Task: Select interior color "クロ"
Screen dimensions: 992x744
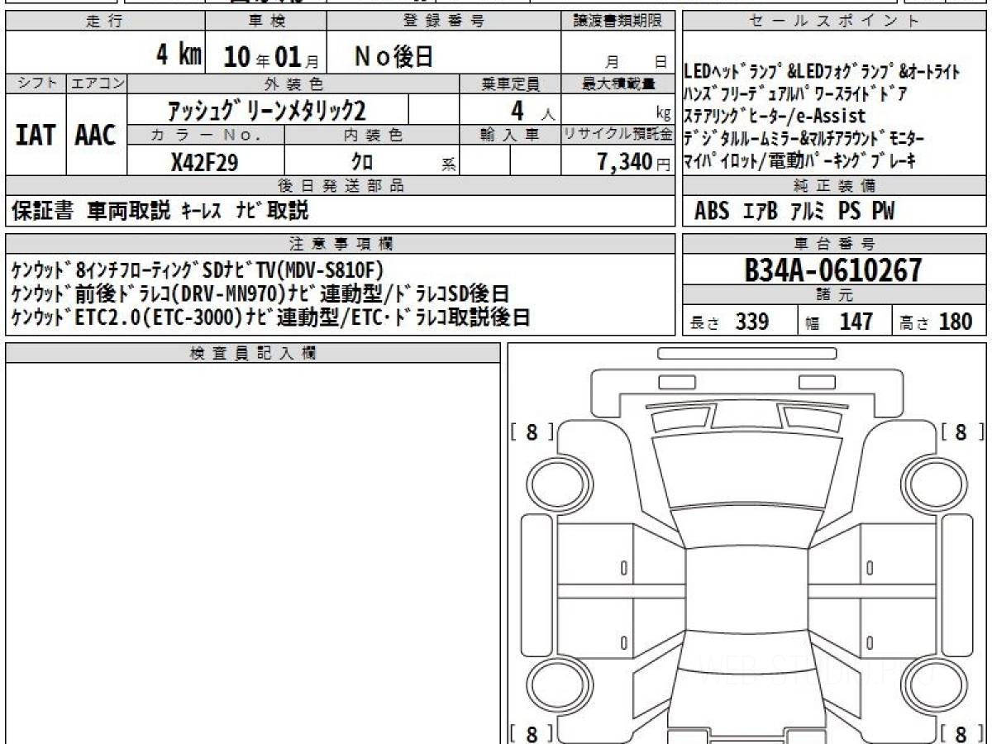Action: [x=361, y=162]
